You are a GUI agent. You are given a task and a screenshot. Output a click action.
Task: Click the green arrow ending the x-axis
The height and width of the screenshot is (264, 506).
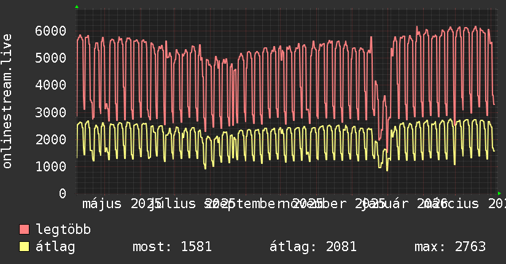point(499,193)
